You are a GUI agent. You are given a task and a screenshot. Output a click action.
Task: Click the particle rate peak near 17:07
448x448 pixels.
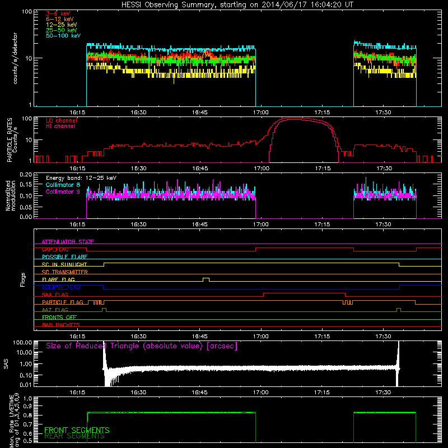click(296, 118)
